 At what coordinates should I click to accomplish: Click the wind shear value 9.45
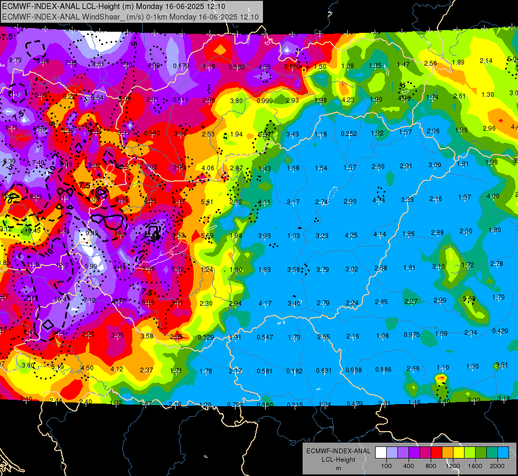point(92,233)
